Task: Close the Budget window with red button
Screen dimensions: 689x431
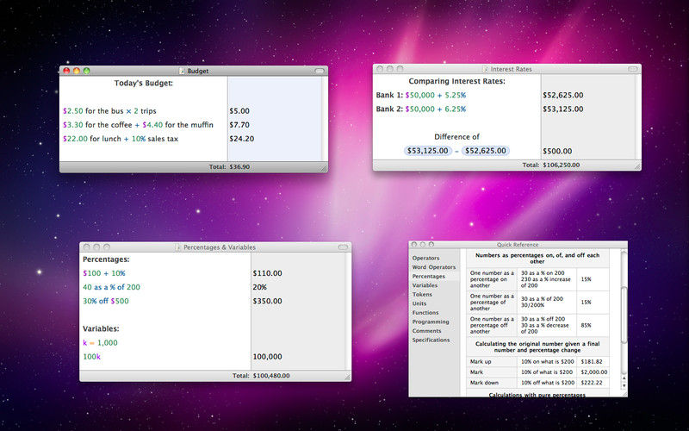Action: (x=67, y=71)
